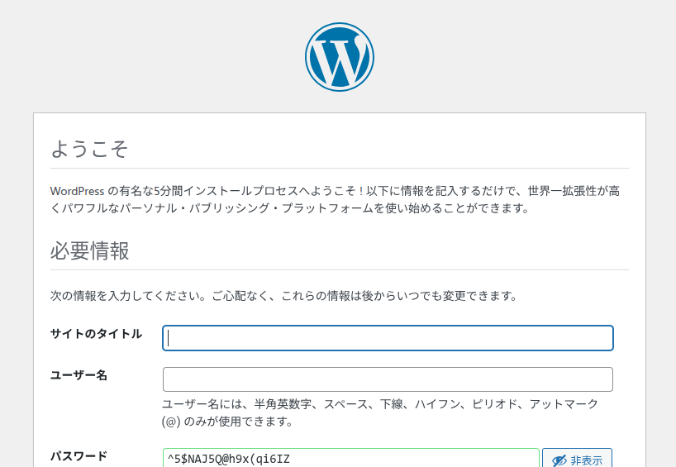Click the crossed-out eye icon beside the password
Screen dimensions: 676x467
click(559, 461)
